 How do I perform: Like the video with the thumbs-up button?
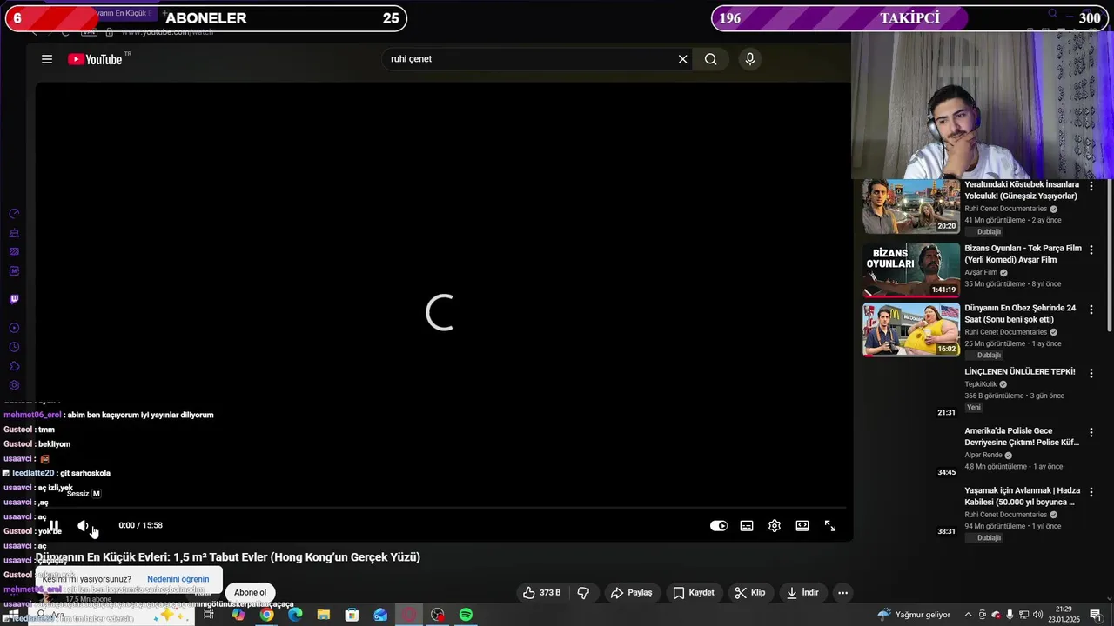click(541, 593)
